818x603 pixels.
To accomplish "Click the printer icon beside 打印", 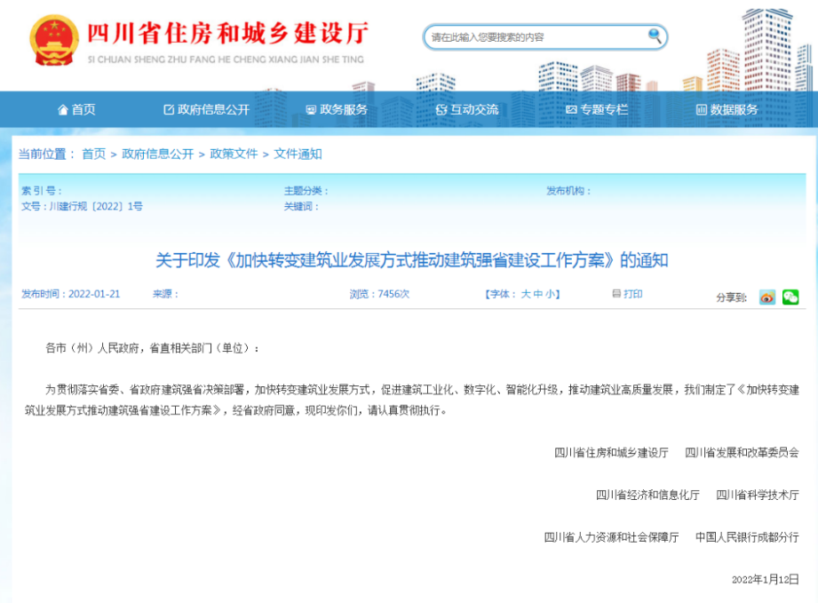I will coord(616,295).
